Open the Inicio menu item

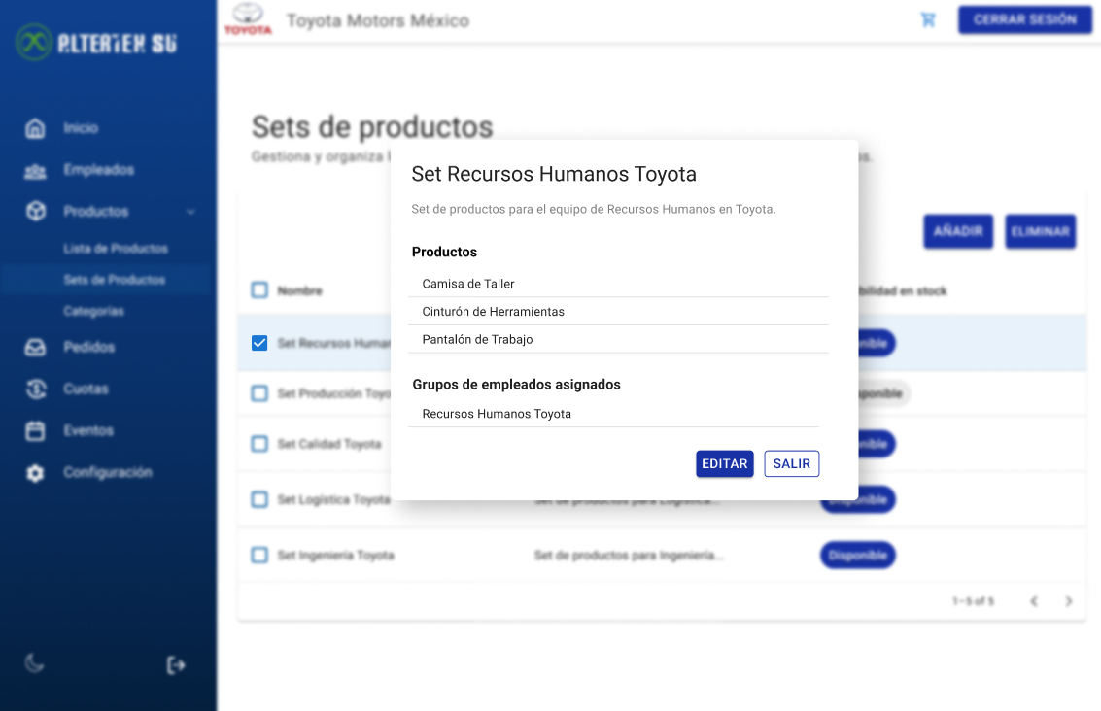tap(81, 128)
